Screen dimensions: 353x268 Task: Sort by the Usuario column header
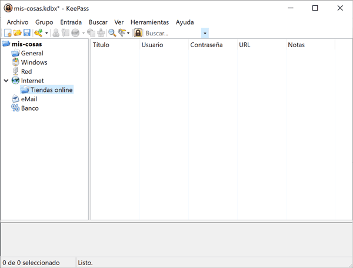click(x=164, y=45)
